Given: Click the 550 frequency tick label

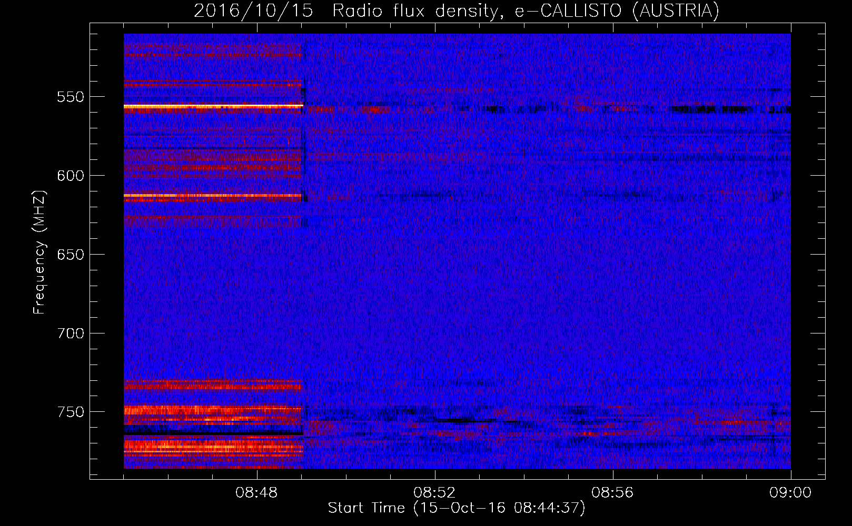Looking at the screenshot, I should (x=71, y=97).
